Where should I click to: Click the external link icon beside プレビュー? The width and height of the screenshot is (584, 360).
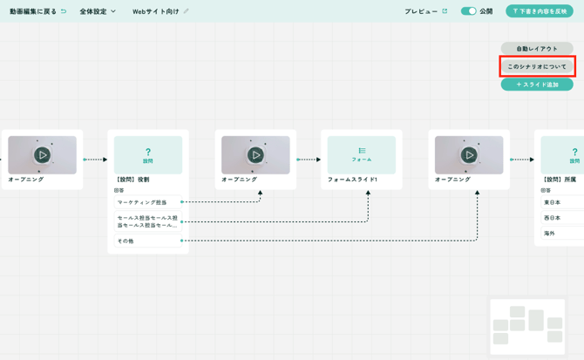click(x=445, y=11)
